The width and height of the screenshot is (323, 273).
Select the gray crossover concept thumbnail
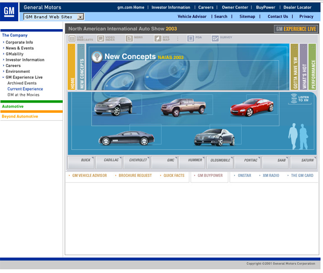coord(114,106)
